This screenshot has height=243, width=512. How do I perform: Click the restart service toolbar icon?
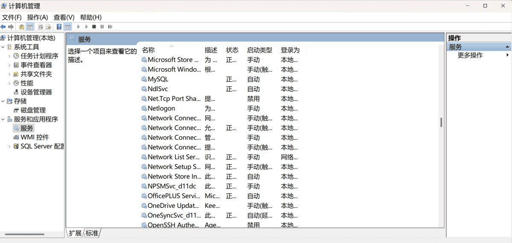(x=110, y=27)
